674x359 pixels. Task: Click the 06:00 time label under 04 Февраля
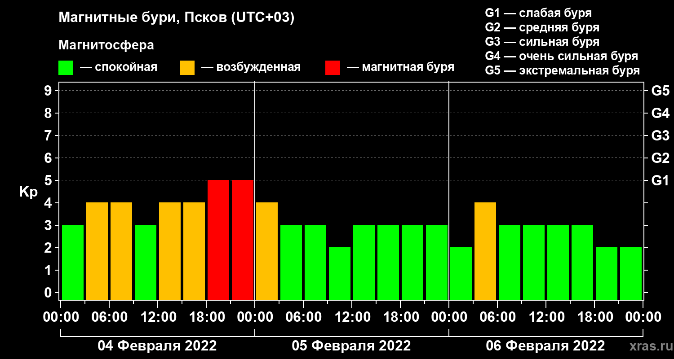click(109, 317)
